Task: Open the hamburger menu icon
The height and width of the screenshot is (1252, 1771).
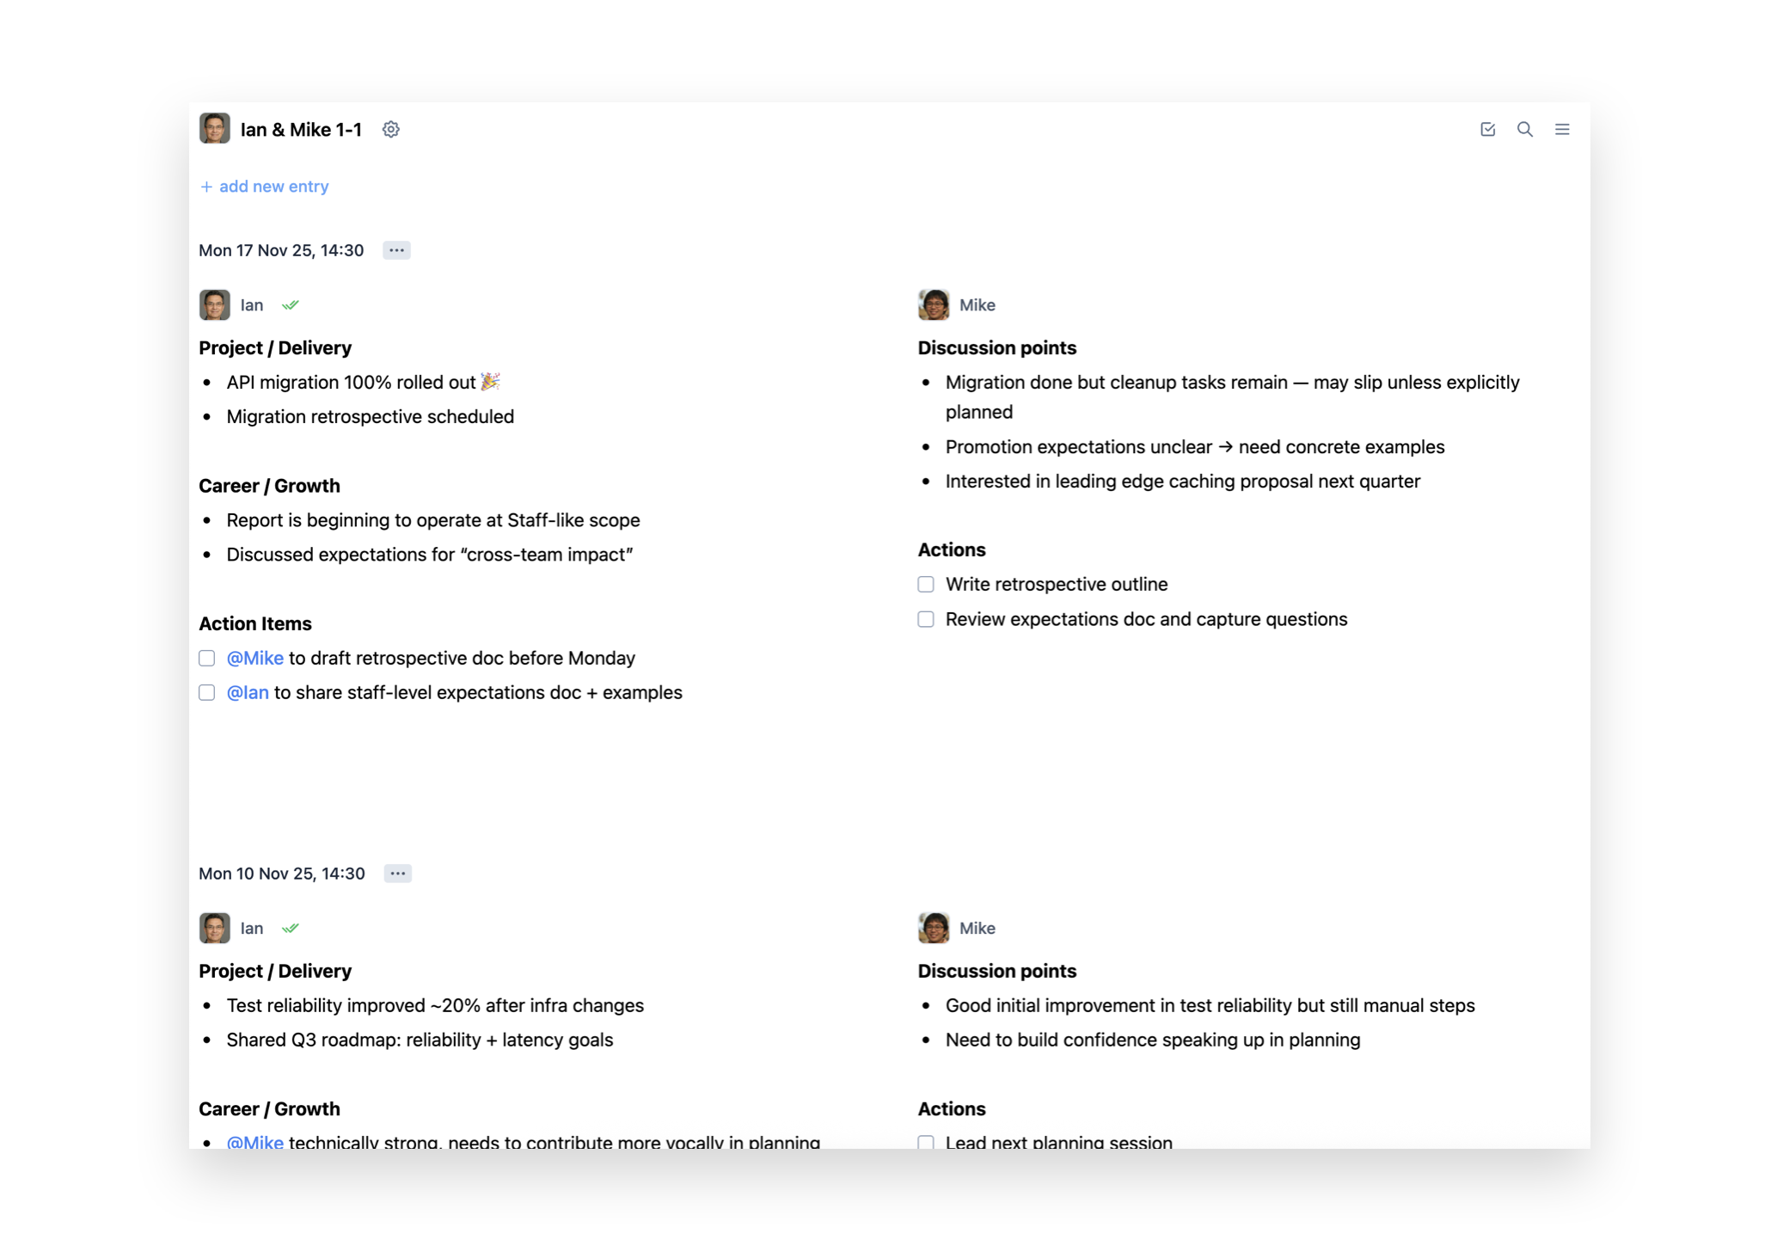Action: pos(1562,129)
